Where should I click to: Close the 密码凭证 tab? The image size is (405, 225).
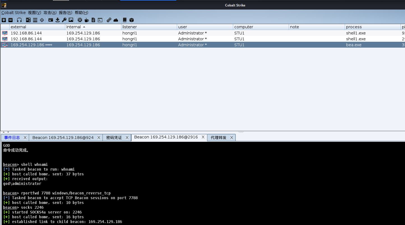click(127, 138)
